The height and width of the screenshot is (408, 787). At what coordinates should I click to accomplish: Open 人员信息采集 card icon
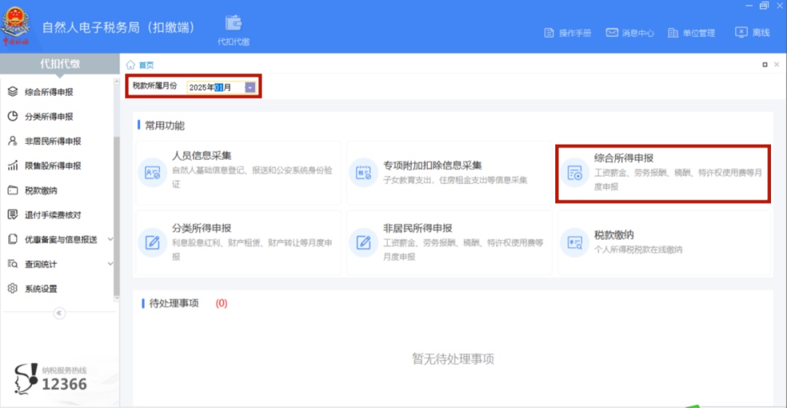[x=152, y=172]
